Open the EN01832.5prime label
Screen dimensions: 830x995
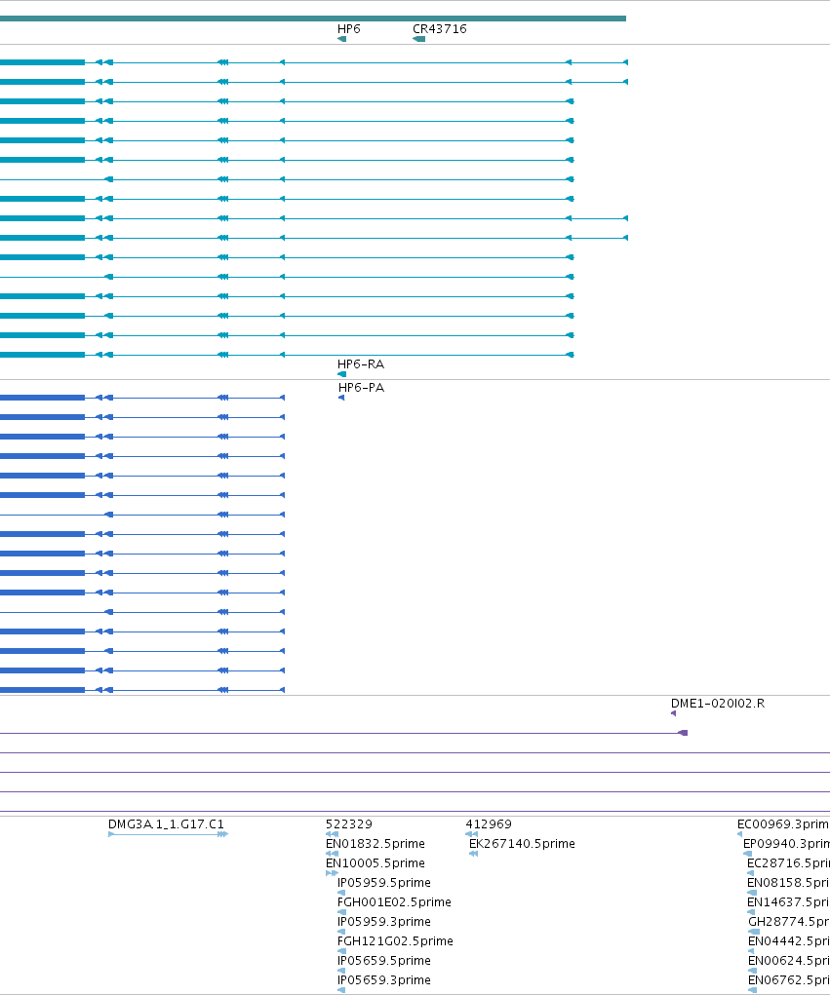click(x=375, y=844)
